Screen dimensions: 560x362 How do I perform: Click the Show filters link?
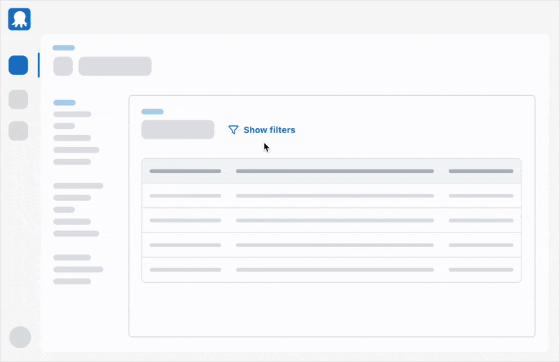[269, 130]
